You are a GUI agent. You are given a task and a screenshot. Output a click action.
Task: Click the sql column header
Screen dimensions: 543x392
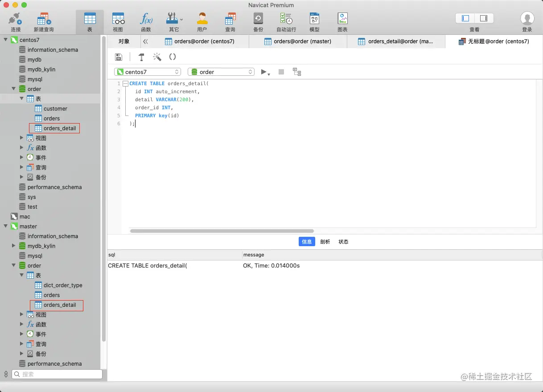(x=175, y=255)
